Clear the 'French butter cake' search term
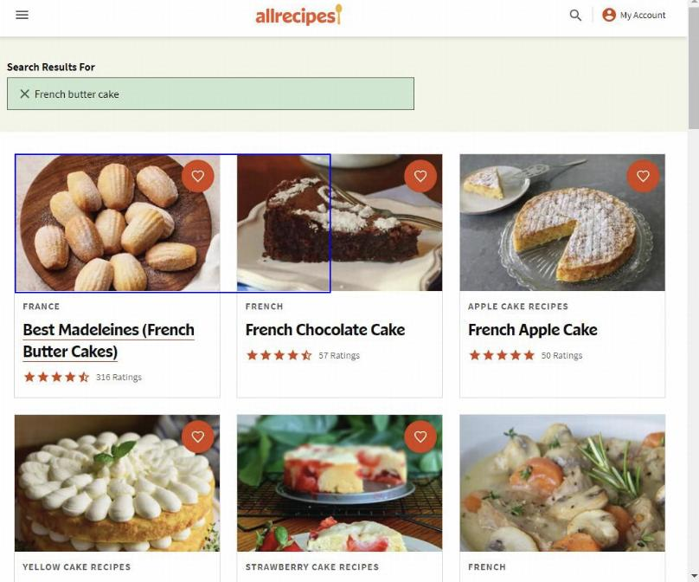This screenshot has width=699, height=582. coord(25,94)
